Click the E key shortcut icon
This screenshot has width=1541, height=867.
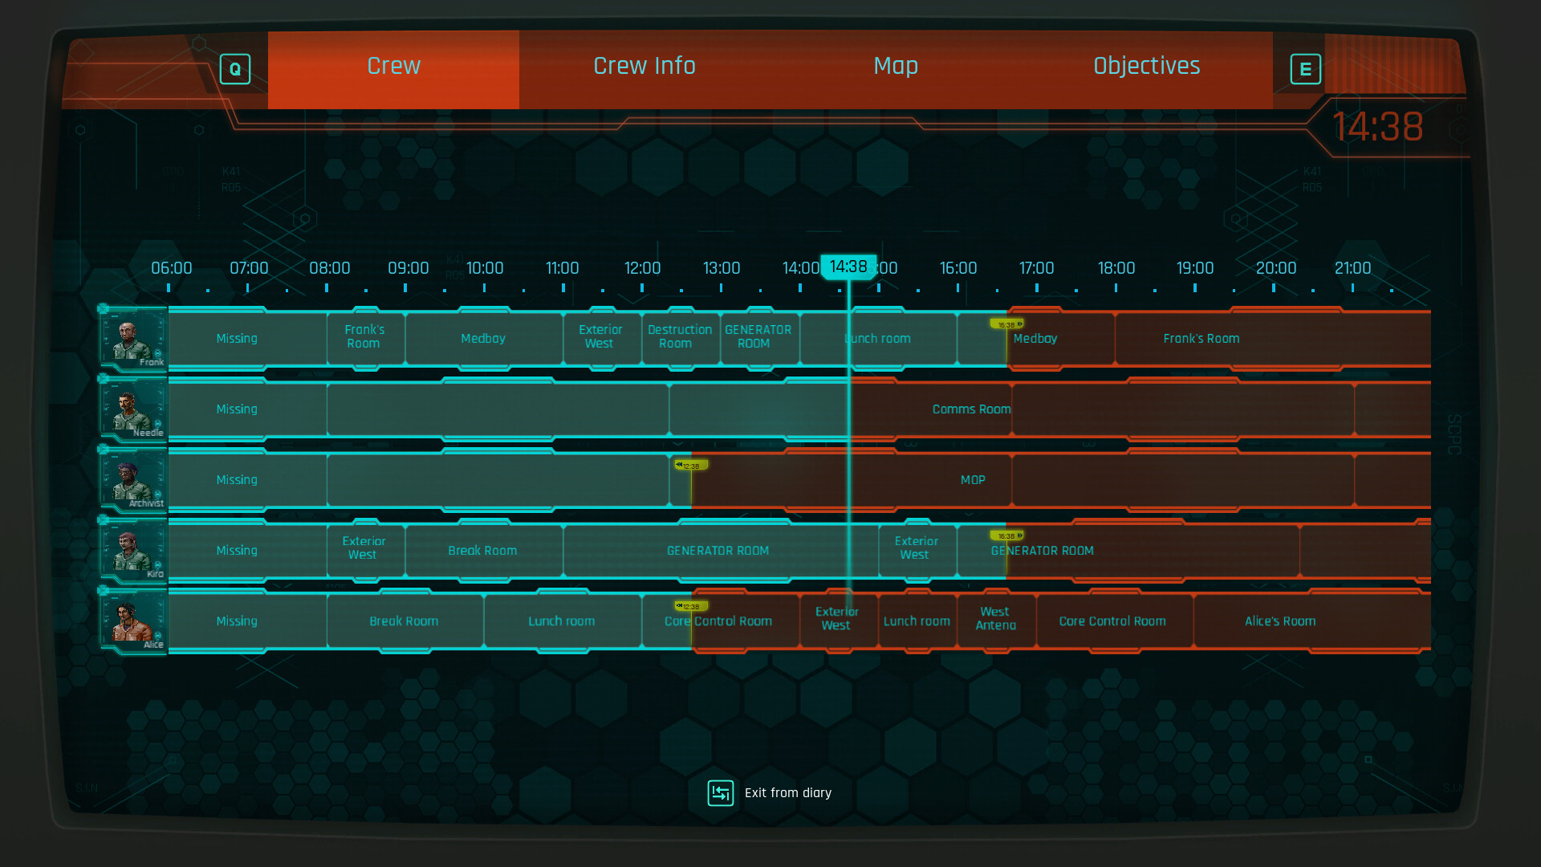pos(1305,69)
